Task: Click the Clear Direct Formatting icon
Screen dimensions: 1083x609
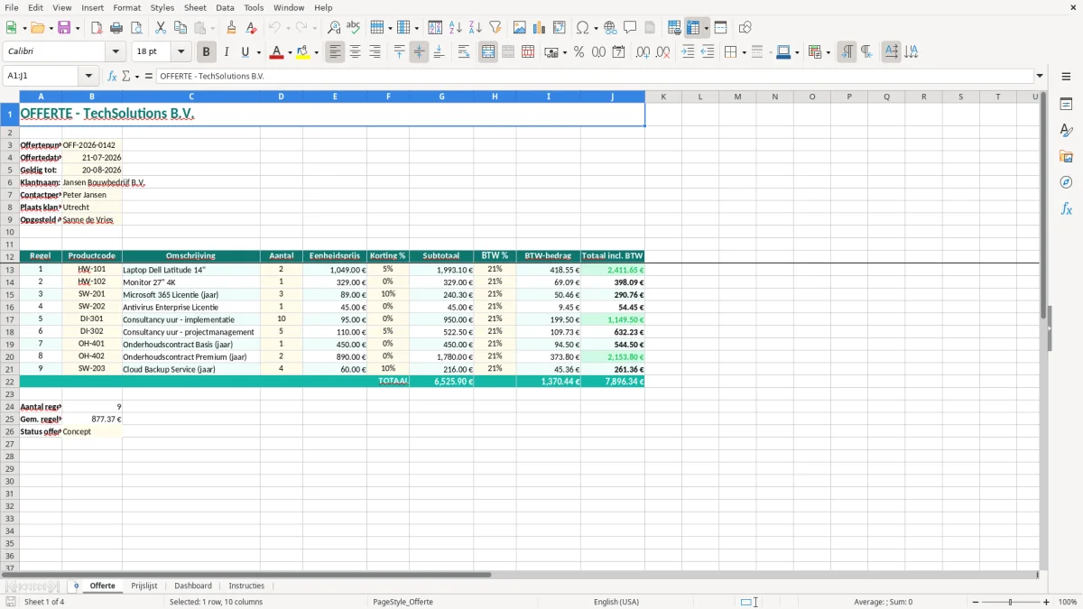Action: click(250, 28)
